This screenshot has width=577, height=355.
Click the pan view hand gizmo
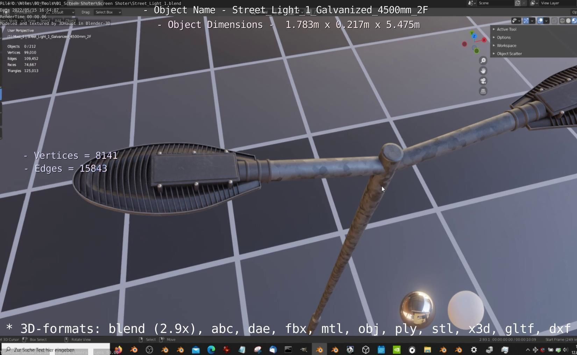(x=483, y=71)
